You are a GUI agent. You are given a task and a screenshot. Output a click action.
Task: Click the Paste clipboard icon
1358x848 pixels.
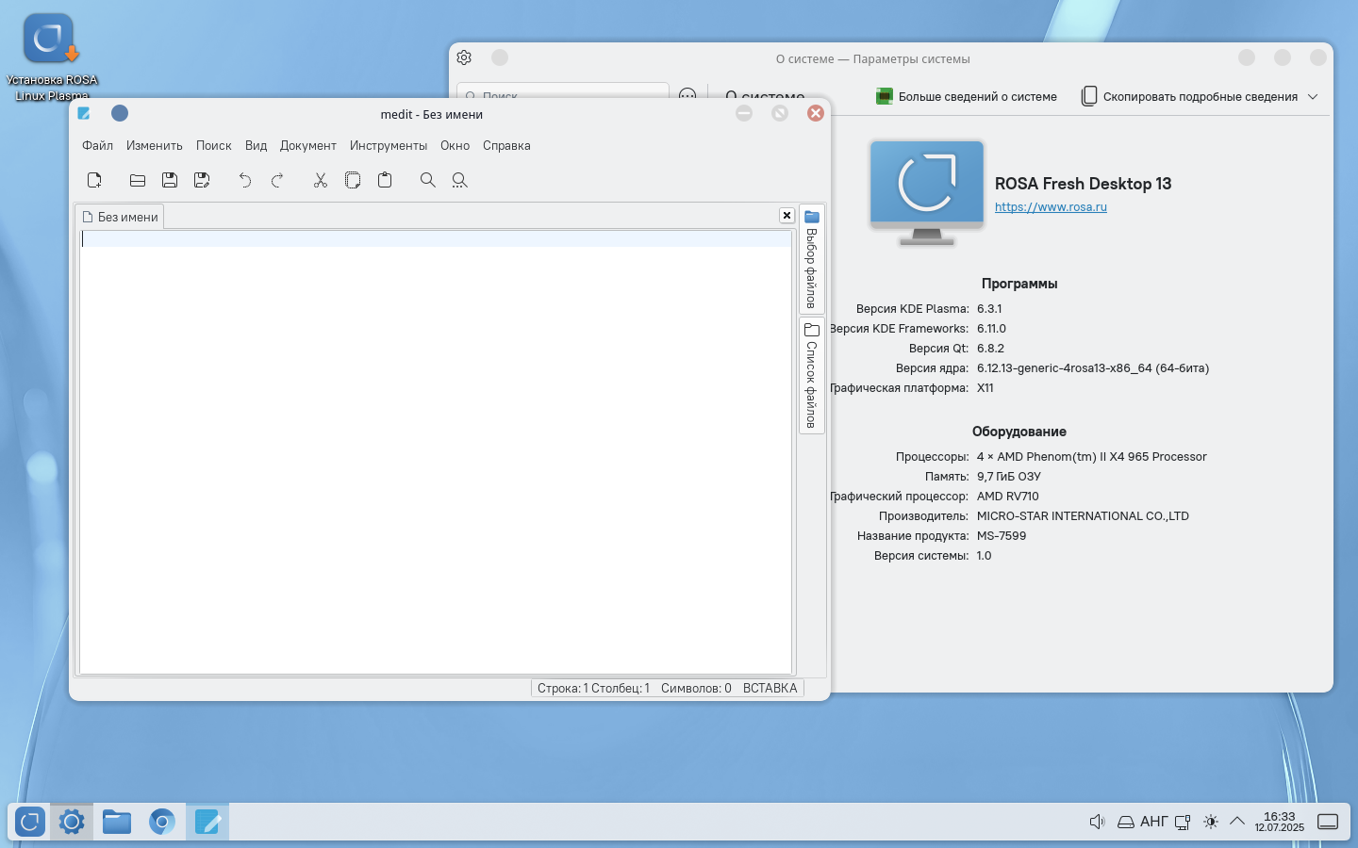[x=385, y=180]
